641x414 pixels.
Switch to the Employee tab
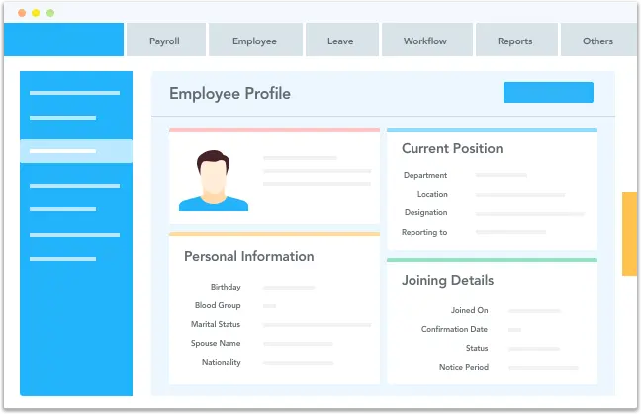click(254, 41)
